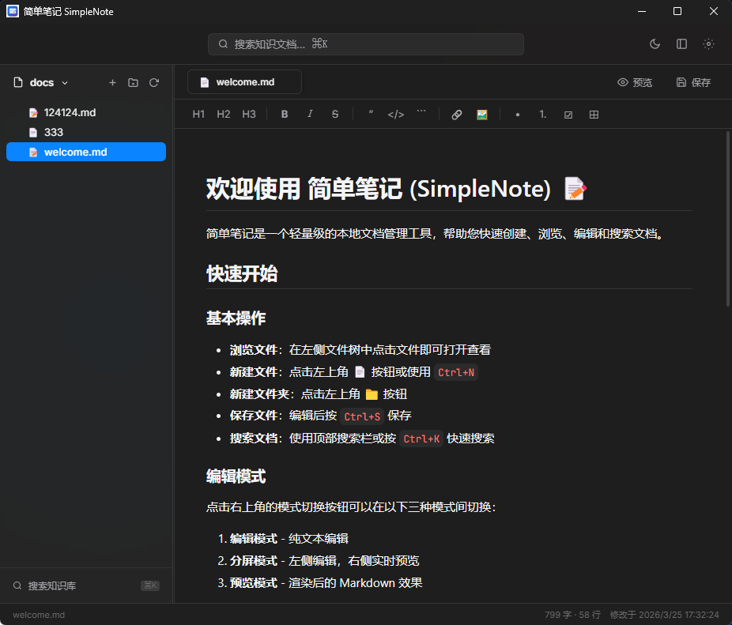Refresh the docs file tree
732x625 pixels.
tap(153, 82)
